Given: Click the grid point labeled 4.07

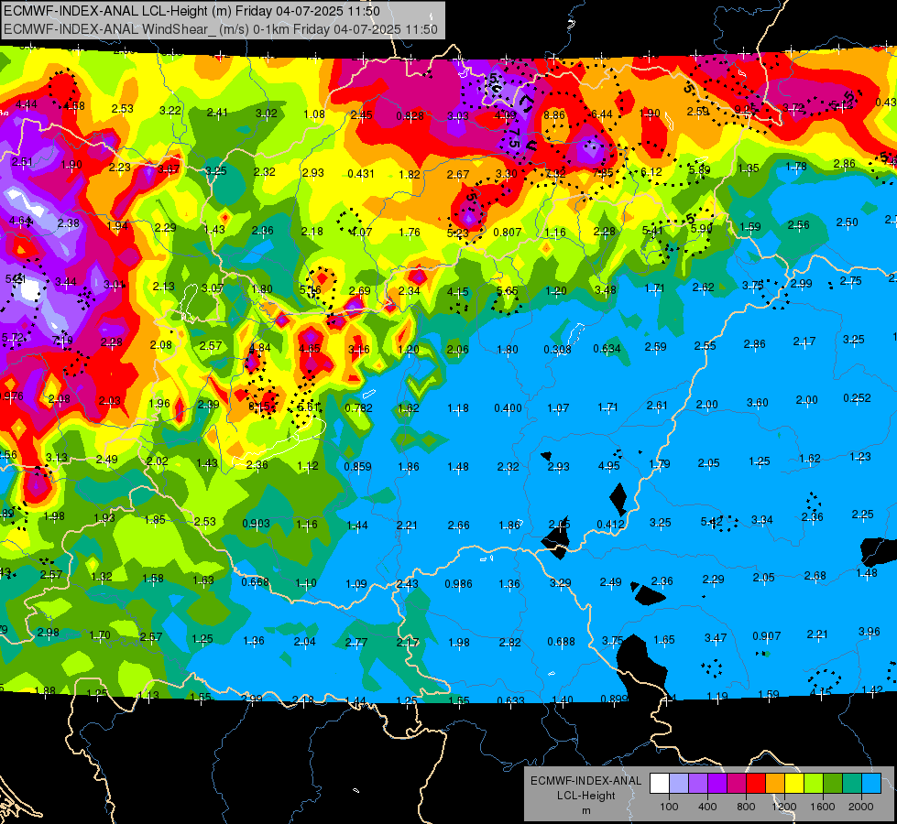Looking at the screenshot, I should [361, 233].
